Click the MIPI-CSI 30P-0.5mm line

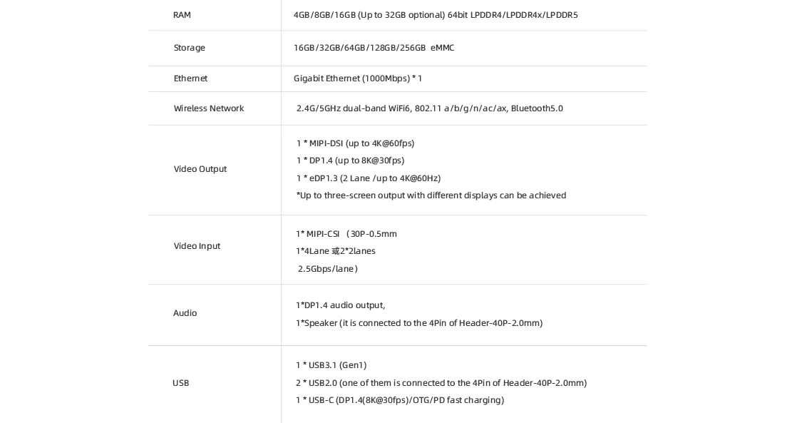pyautogui.click(x=346, y=234)
